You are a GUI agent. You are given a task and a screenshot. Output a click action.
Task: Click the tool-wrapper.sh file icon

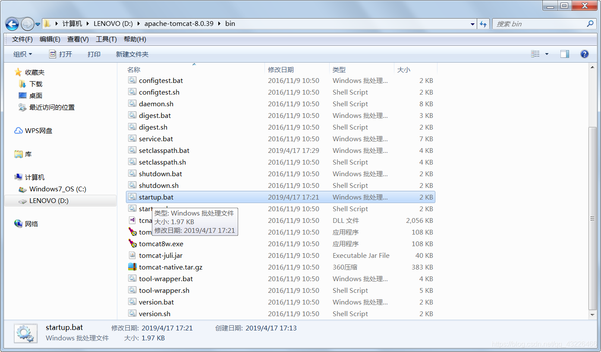pos(132,290)
